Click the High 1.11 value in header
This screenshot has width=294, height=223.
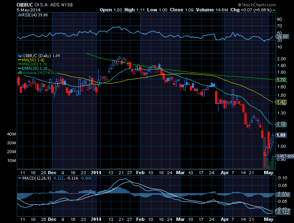(134, 10)
